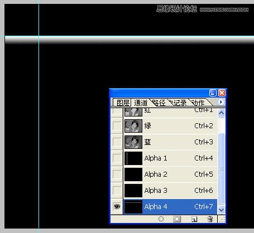Toggle visibility of the 绿 channel

click(x=117, y=126)
